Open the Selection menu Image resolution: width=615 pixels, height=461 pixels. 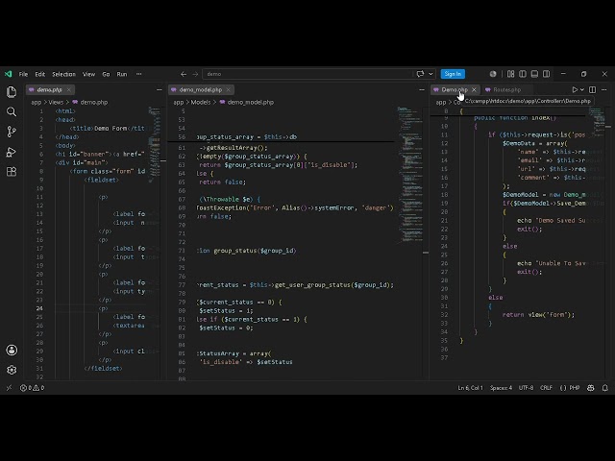[63, 74]
